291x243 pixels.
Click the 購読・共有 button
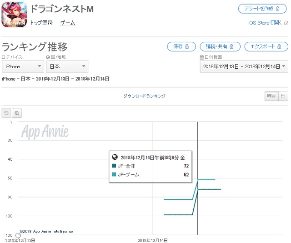click(220, 46)
